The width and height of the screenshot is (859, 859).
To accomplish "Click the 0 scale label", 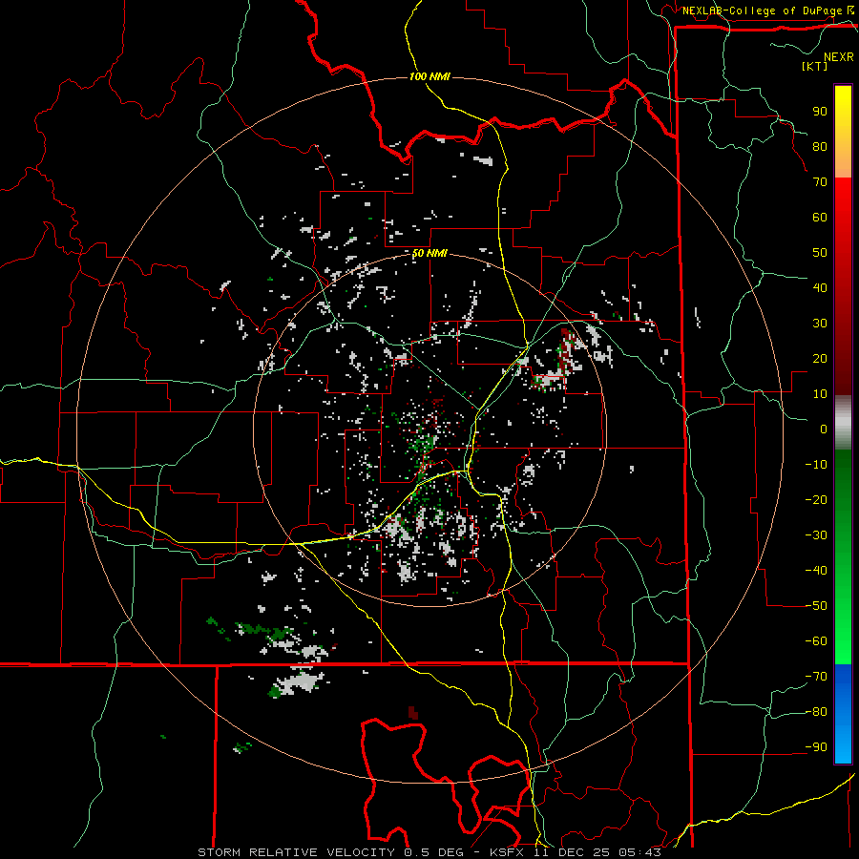I will click(824, 429).
